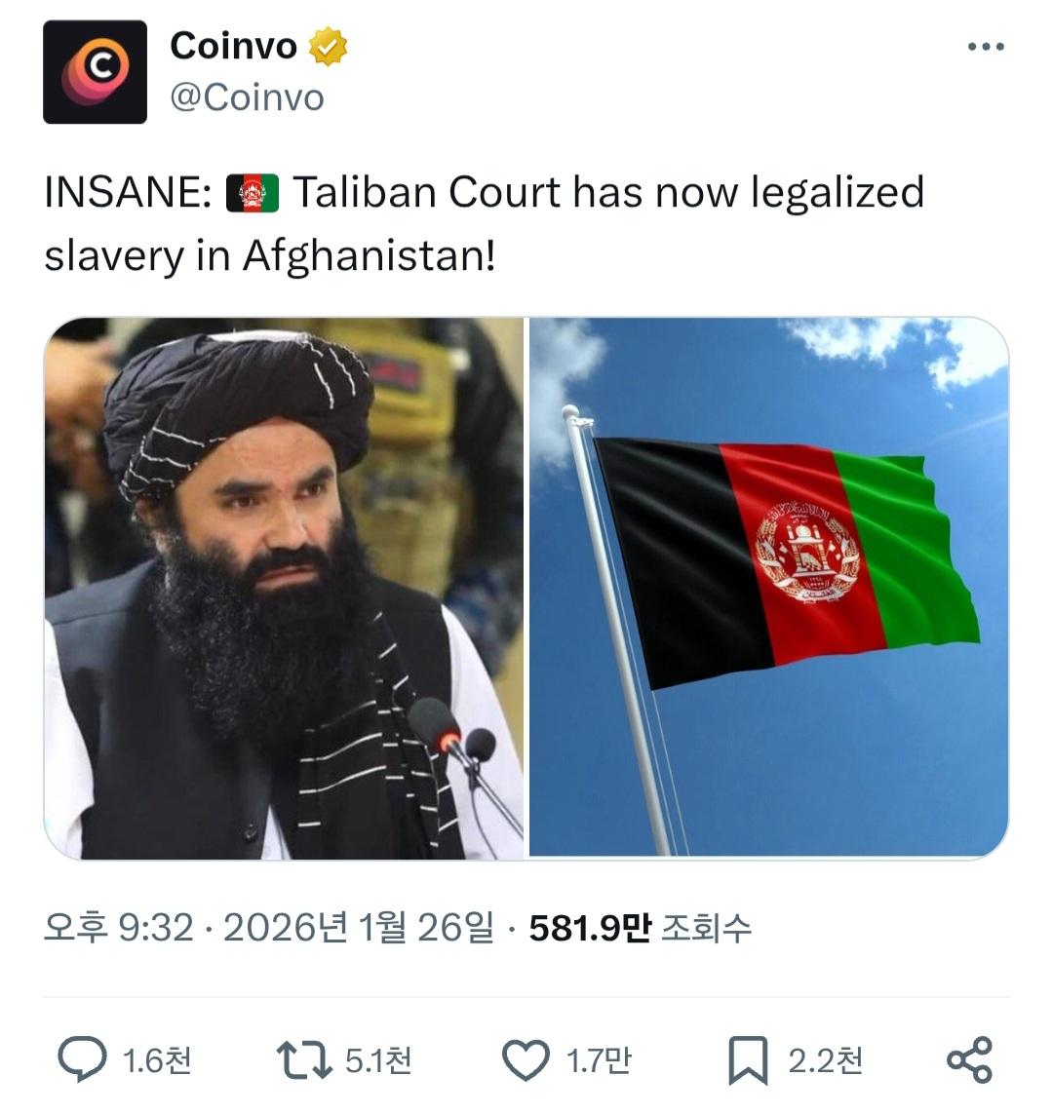Open the Coinvo display name

click(233, 46)
